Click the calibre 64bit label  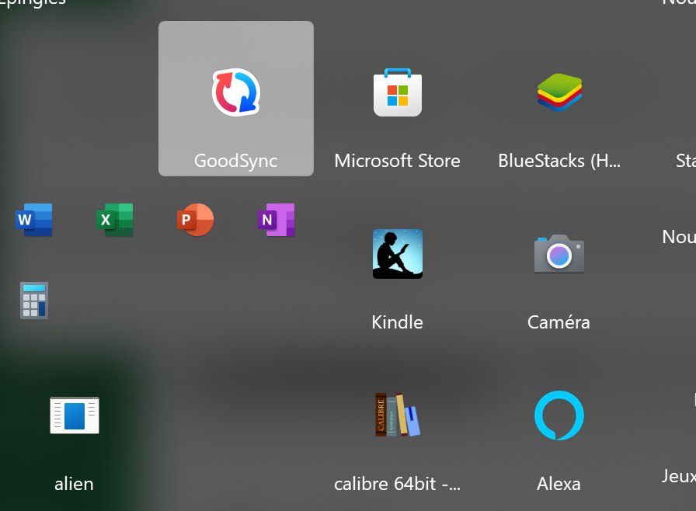click(x=397, y=484)
